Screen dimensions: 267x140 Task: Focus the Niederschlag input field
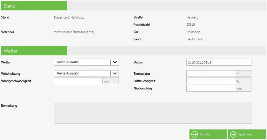[211, 88]
